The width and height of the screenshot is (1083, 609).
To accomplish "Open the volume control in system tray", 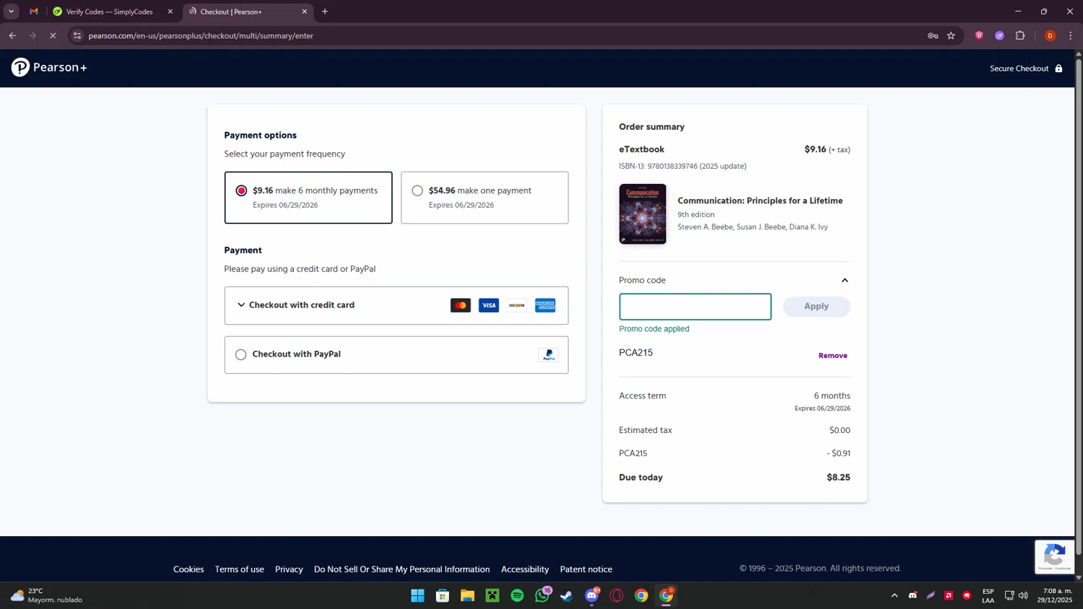I will click(x=1023, y=595).
